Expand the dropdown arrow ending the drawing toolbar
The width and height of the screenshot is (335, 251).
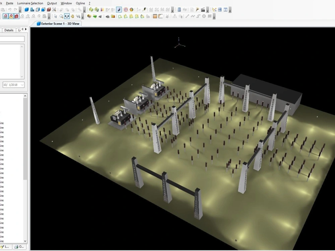click(214, 16)
